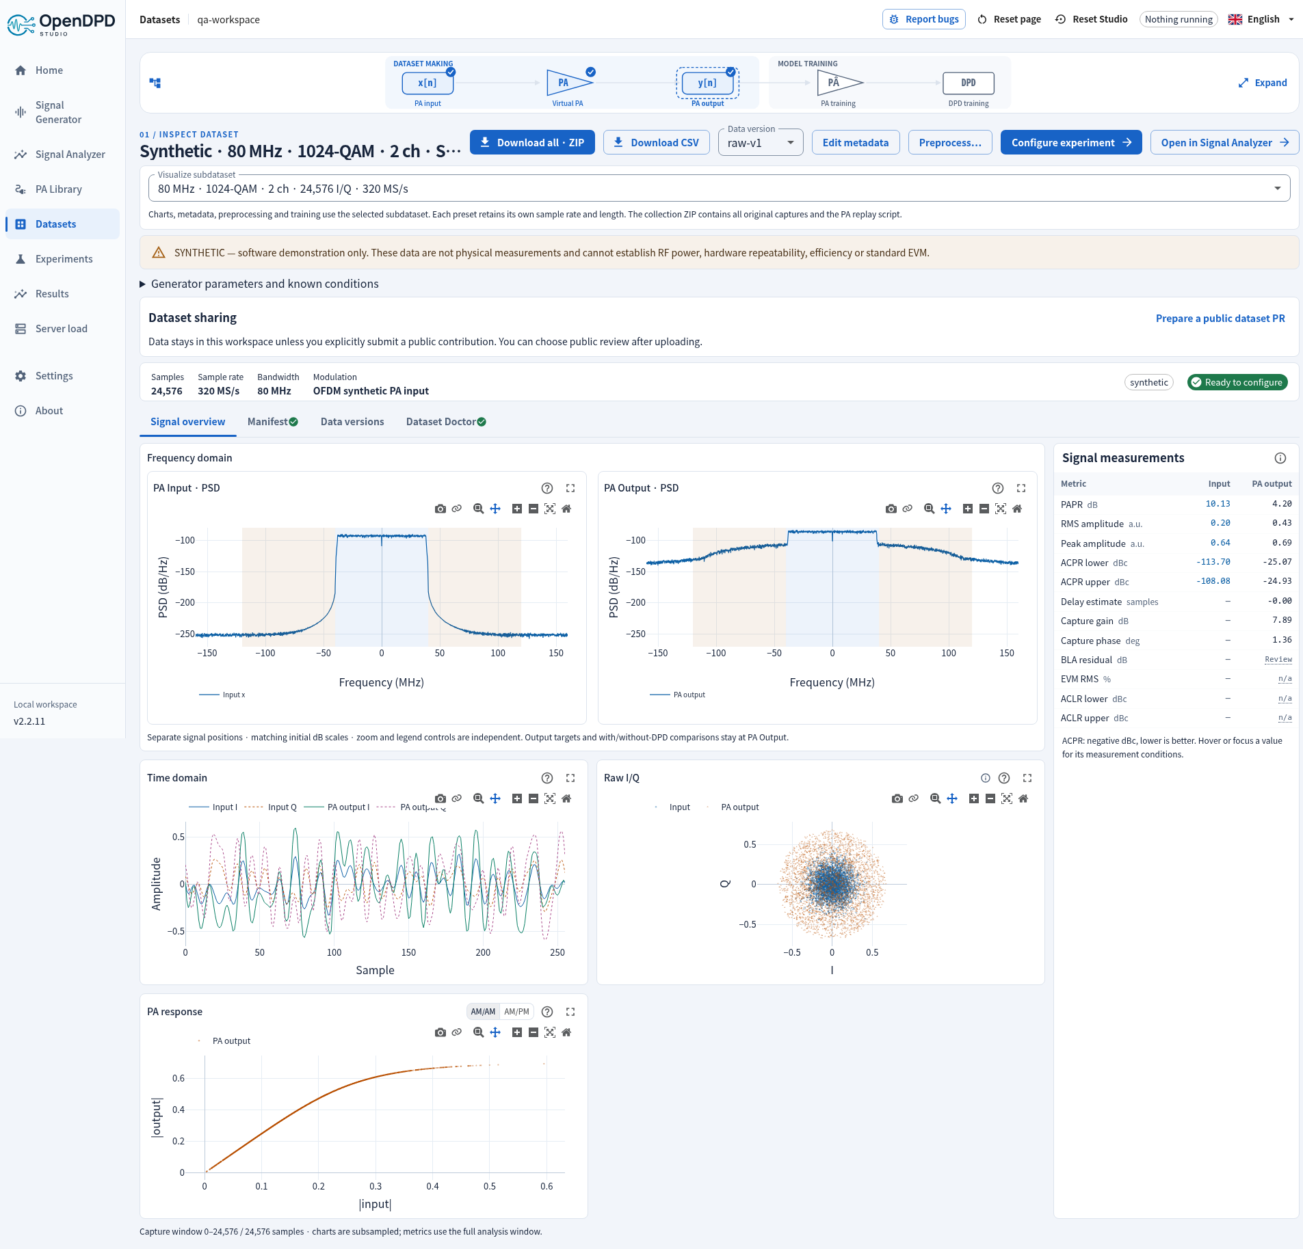Click Download CSV button
1303x1249 pixels.
coord(657,142)
